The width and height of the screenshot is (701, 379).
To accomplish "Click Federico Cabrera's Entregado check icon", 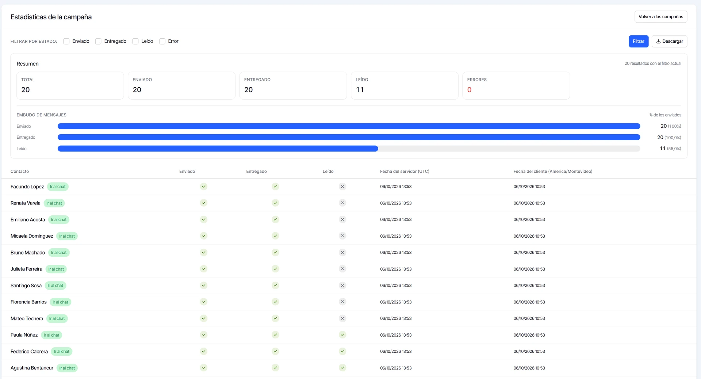I will [x=275, y=351].
